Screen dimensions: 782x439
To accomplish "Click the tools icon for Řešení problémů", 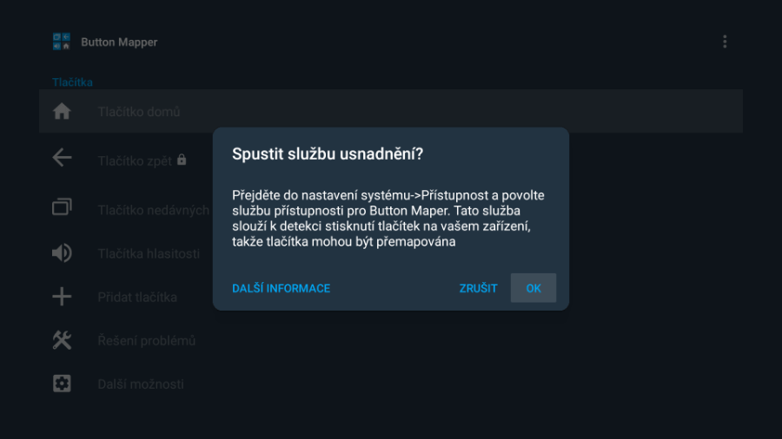I will 62,340.
